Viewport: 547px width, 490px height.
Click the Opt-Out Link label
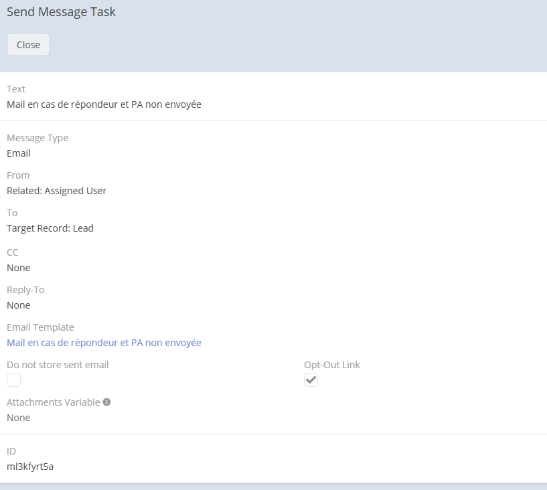(x=332, y=365)
